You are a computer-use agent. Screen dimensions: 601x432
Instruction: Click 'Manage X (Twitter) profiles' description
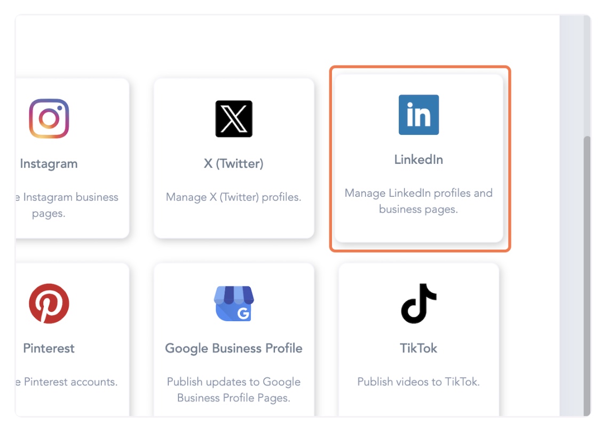click(x=234, y=197)
